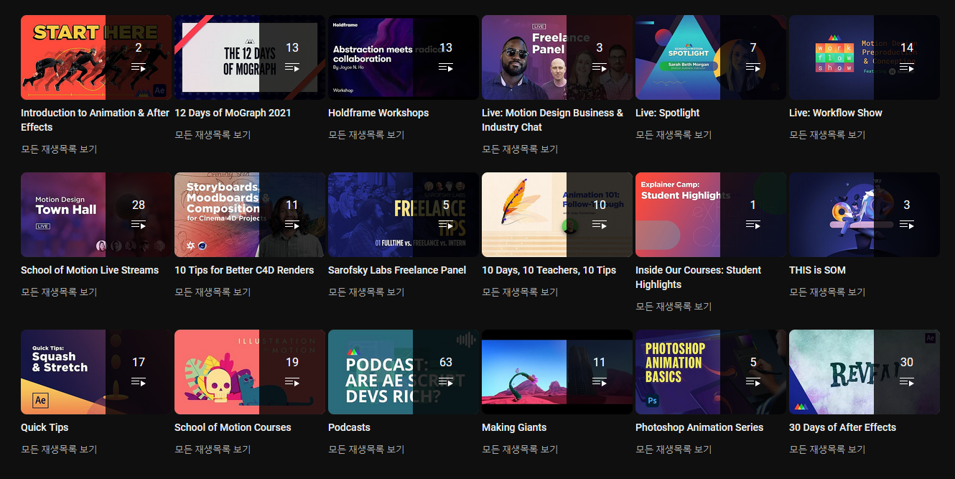
Task: Open School of Motion Courses title
Action: 233,427
